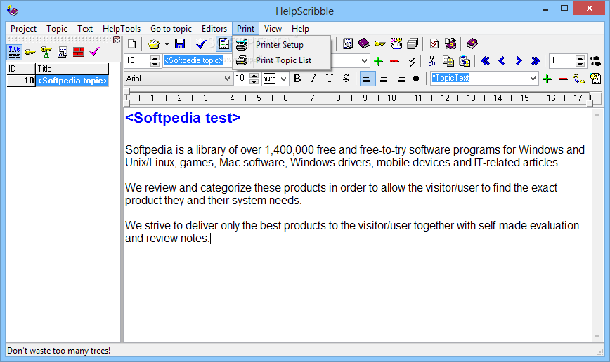This screenshot has width=610, height=362.
Task: Select the <Softpedia topic> row in list
Action: (x=58, y=81)
